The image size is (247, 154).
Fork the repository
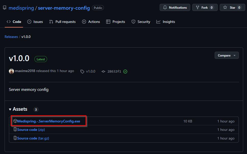pos(205,7)
